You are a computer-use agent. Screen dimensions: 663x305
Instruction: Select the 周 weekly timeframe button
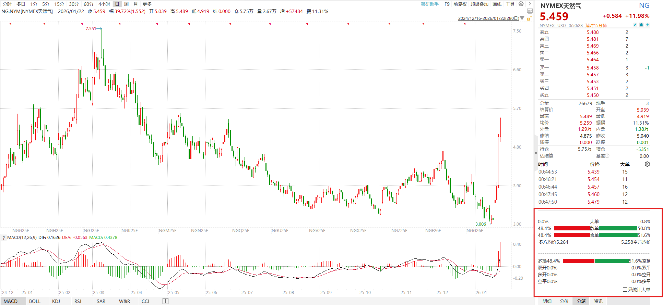[126, 4]
